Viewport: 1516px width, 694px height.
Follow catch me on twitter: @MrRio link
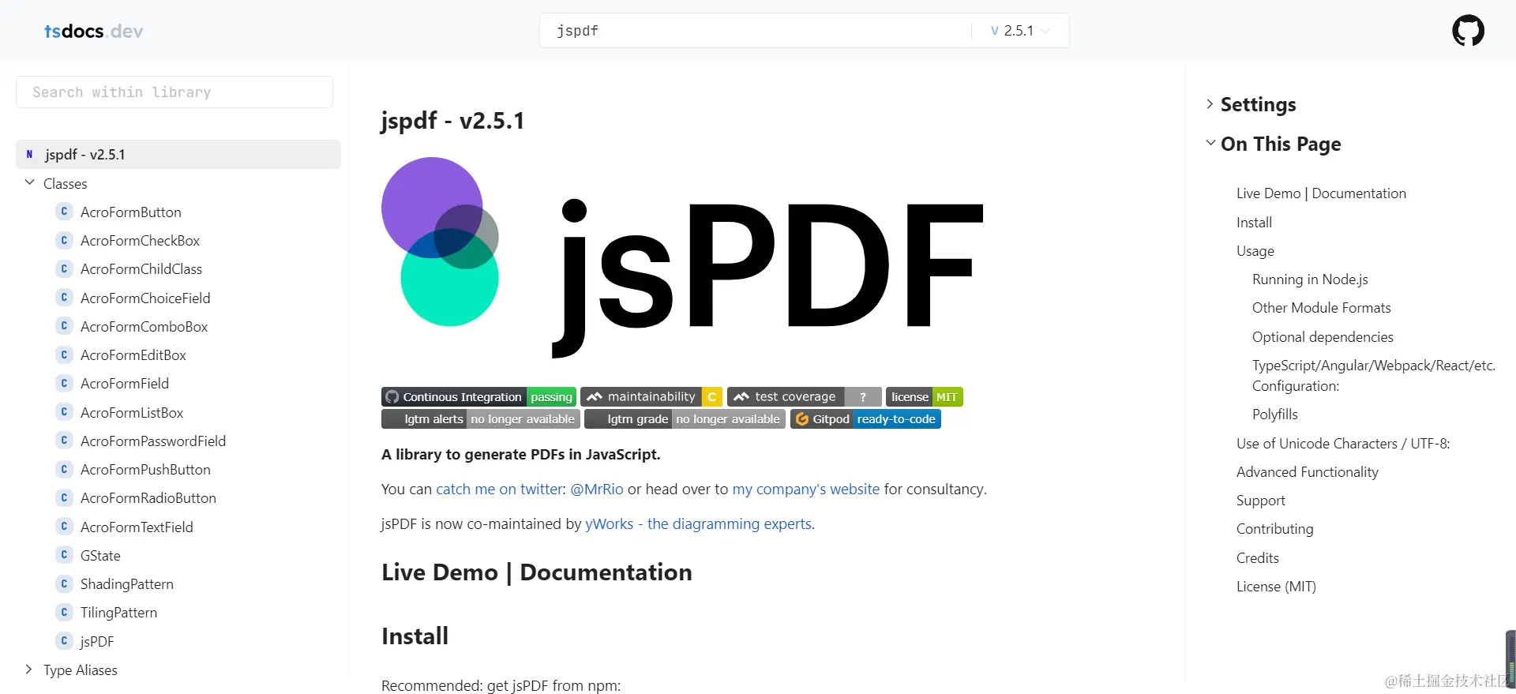tap(530, 490)
